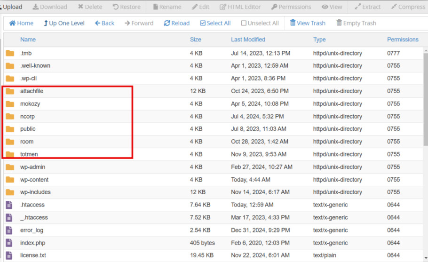Click the 0777 permissions of .tmb
428x262 pixels.
point(393,53)
